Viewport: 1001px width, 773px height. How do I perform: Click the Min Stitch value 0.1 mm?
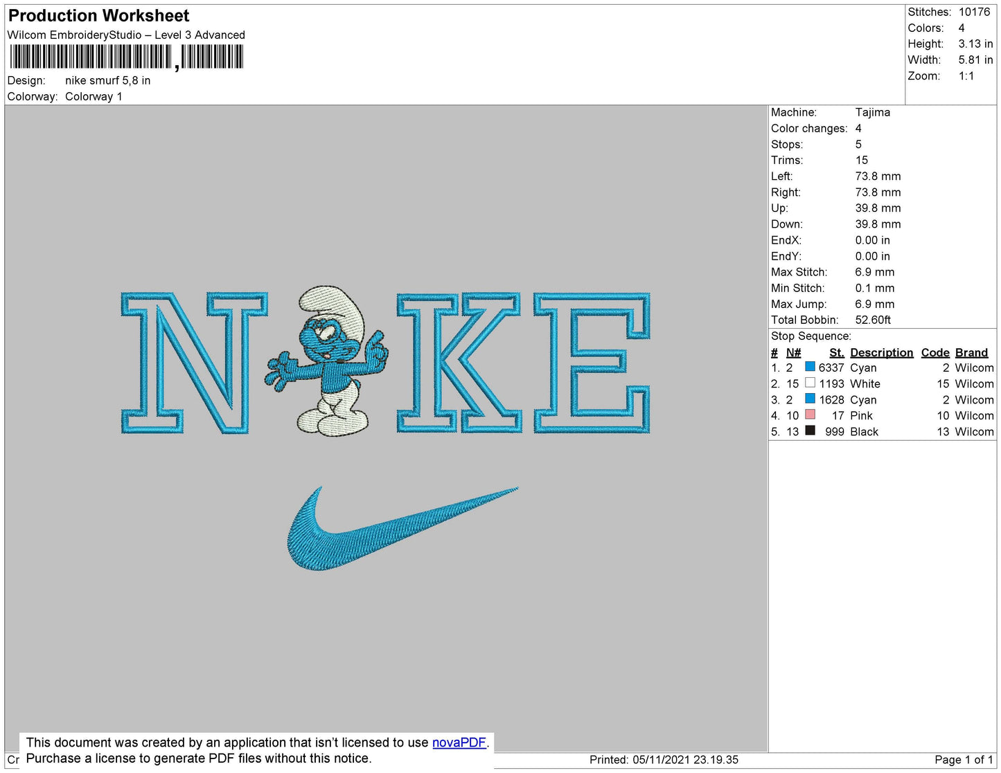(x=875, y=287)
